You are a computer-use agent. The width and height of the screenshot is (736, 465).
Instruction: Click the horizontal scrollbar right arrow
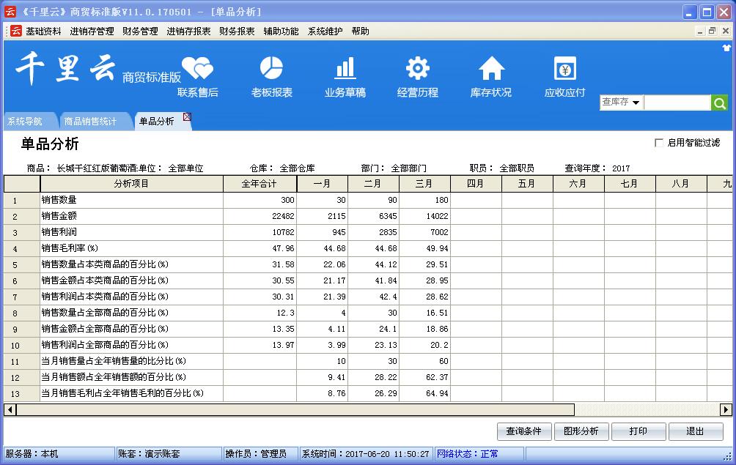tap(726, 409)
